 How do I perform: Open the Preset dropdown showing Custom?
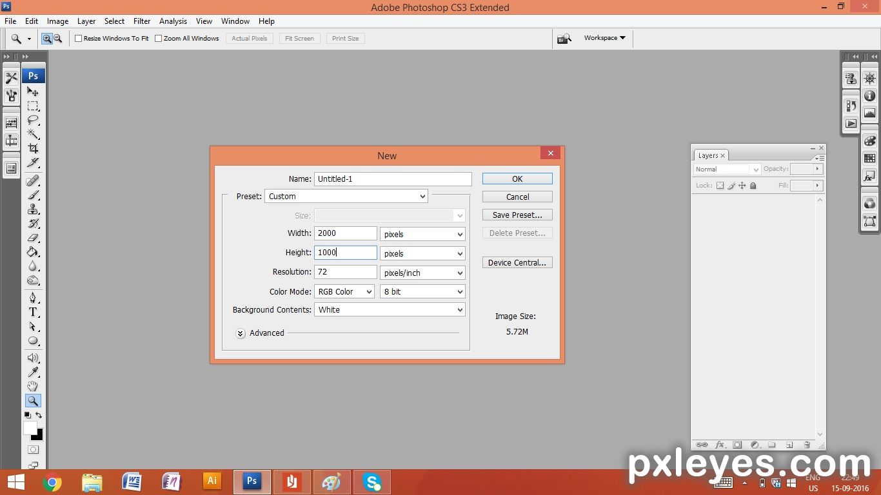(x=346, y=196)
